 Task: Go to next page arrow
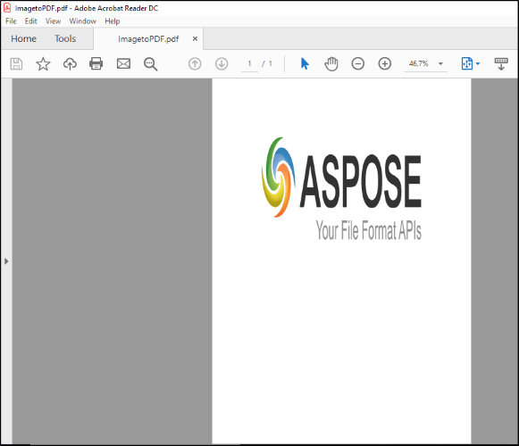pos(222,63)
